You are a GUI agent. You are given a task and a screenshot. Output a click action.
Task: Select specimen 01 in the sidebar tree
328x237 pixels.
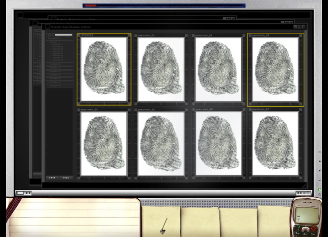57,44
